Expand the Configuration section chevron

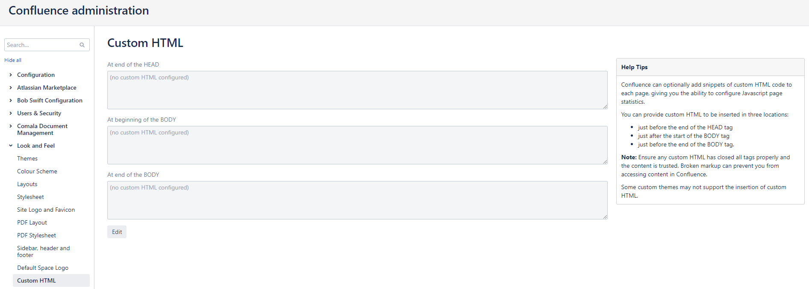coord(10,75)
